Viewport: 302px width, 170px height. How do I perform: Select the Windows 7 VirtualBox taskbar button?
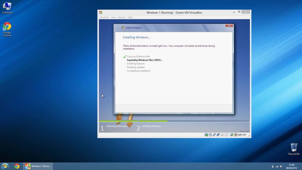38,166
